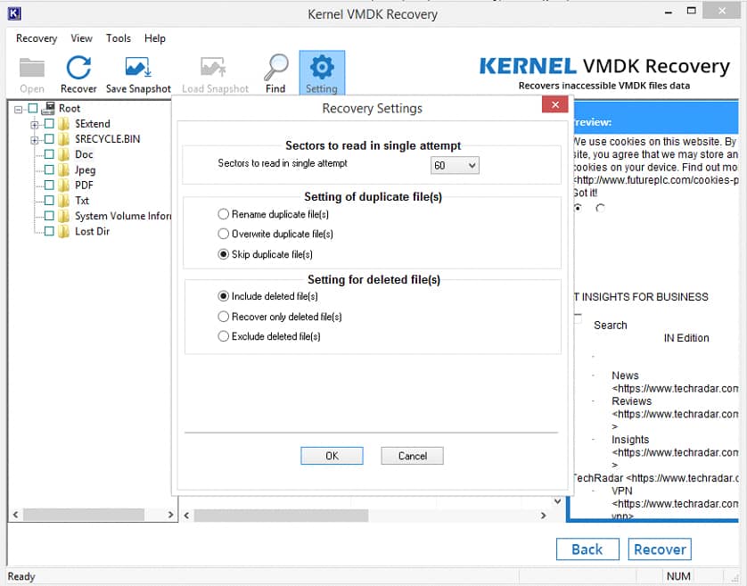747x586 pixels.
Task: Check the Jpeg folder checkbox
Action: point(49,169)
